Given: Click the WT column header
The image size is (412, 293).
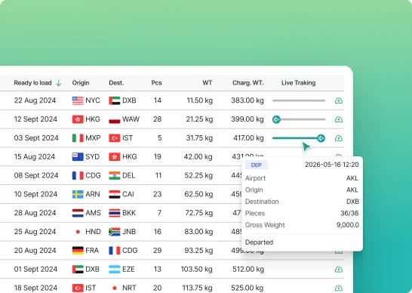Looking at the screenshot, I should pos(207,83).
